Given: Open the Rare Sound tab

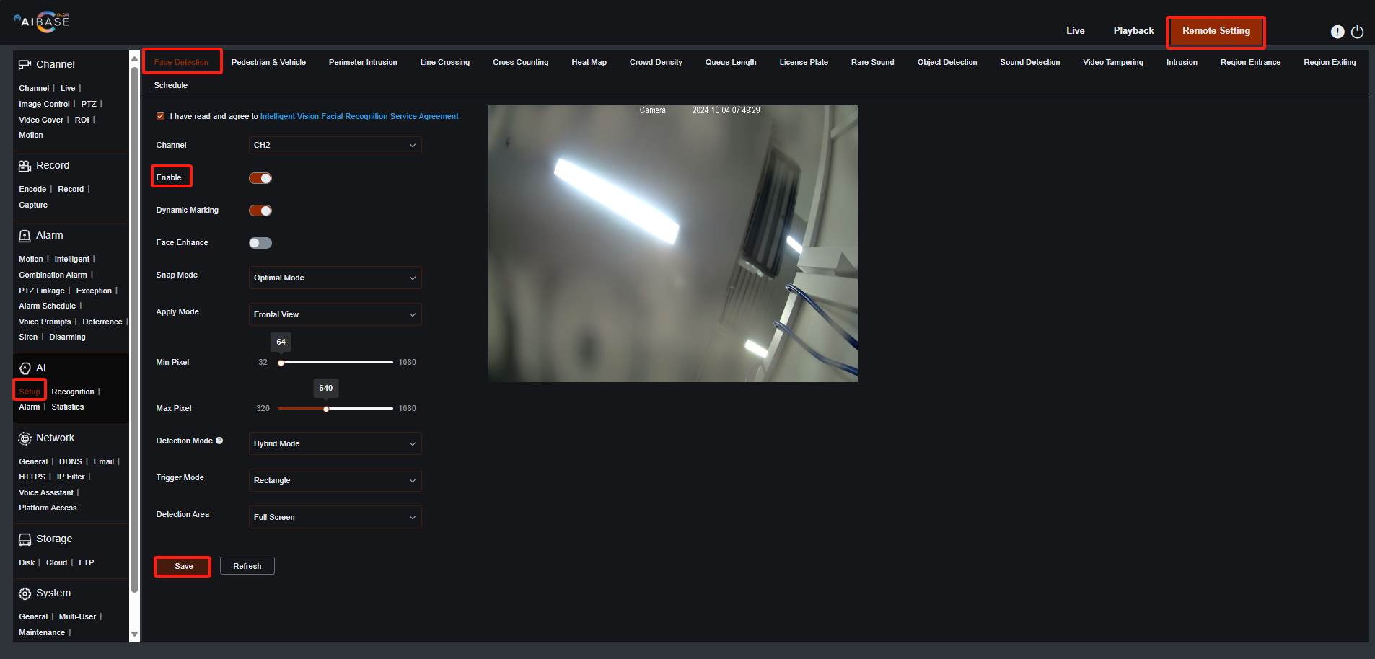Looking at the screenshot, I should tap(872, 62).
